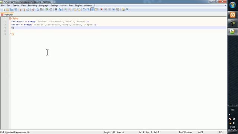The width and height of the screenshot is (238, 134).
Task: Open the Plugins menu
Action: pyautogui.click(x=78, y=6)
